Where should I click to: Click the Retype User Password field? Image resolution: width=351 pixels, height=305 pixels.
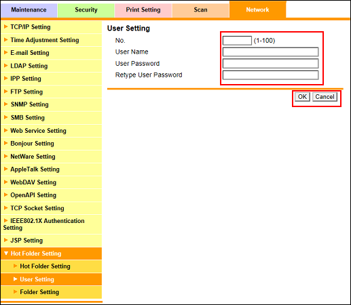270,75
